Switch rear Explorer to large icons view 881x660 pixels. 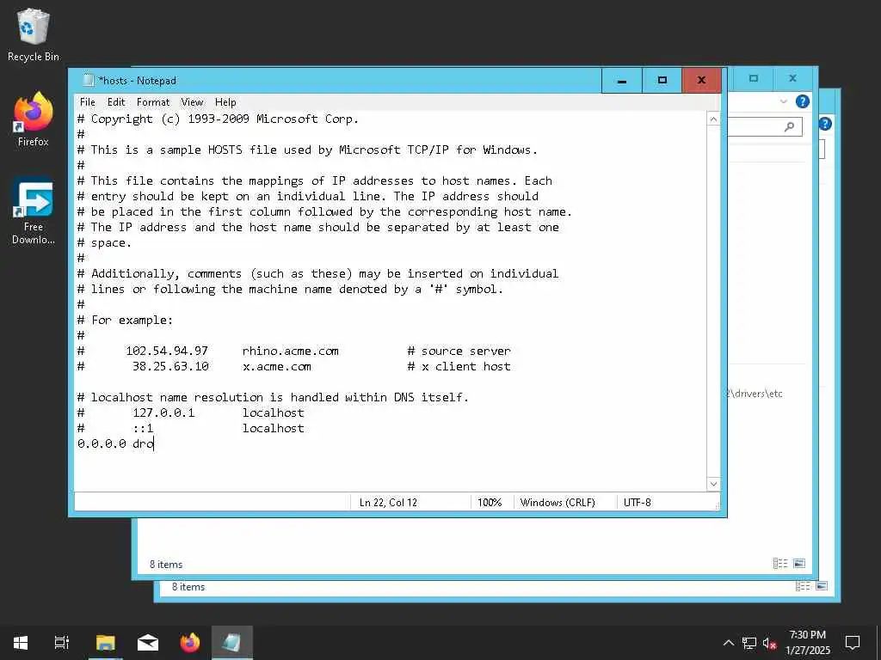822,586
